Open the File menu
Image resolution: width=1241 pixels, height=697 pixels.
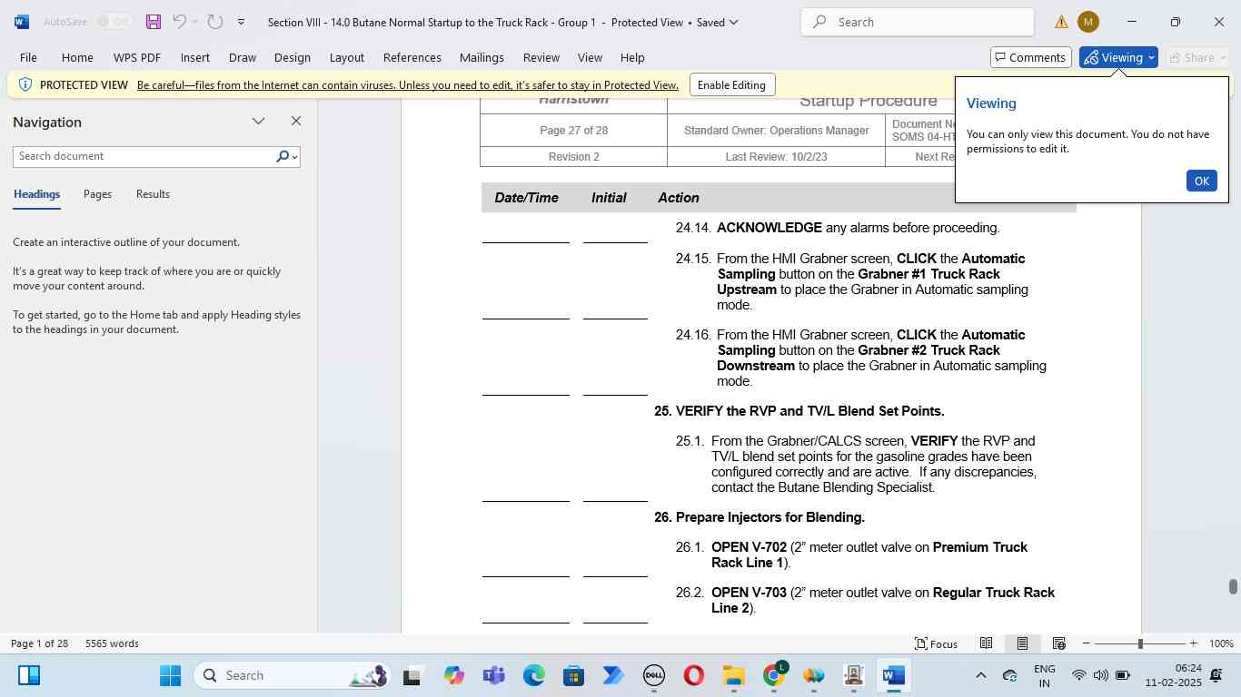pos(28,57)
